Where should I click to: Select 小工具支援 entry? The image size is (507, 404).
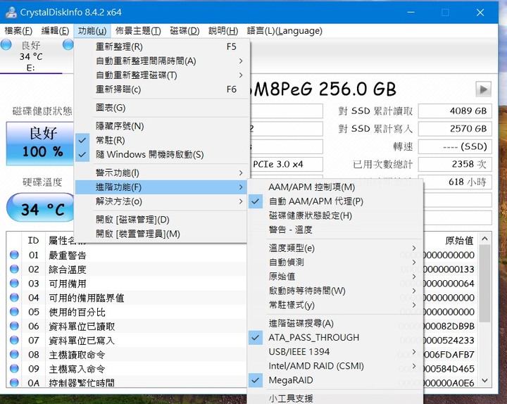tap(335, 398)
